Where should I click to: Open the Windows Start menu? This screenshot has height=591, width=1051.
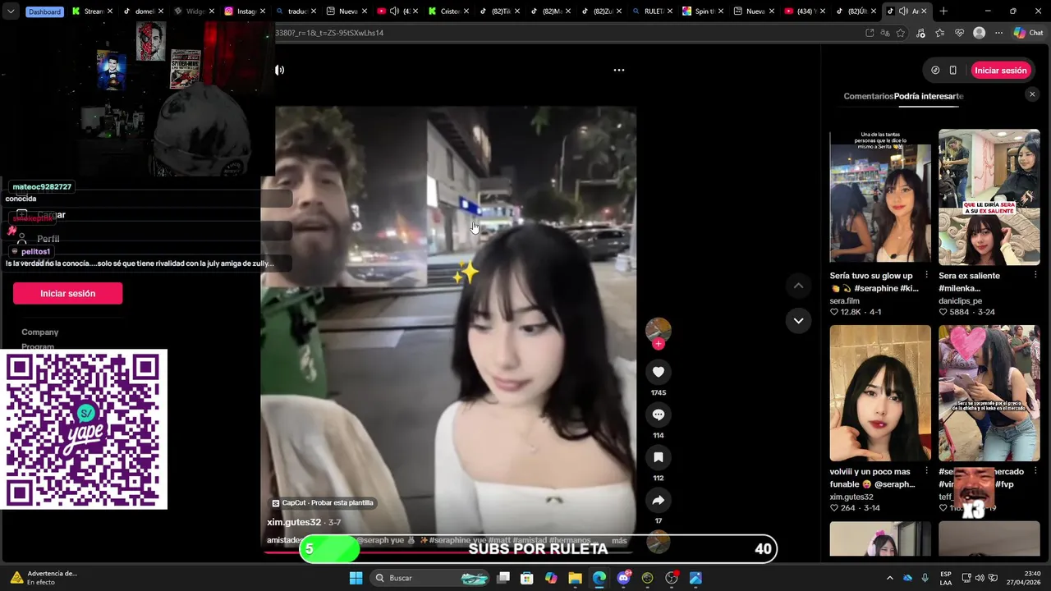[x=356, y=578]
